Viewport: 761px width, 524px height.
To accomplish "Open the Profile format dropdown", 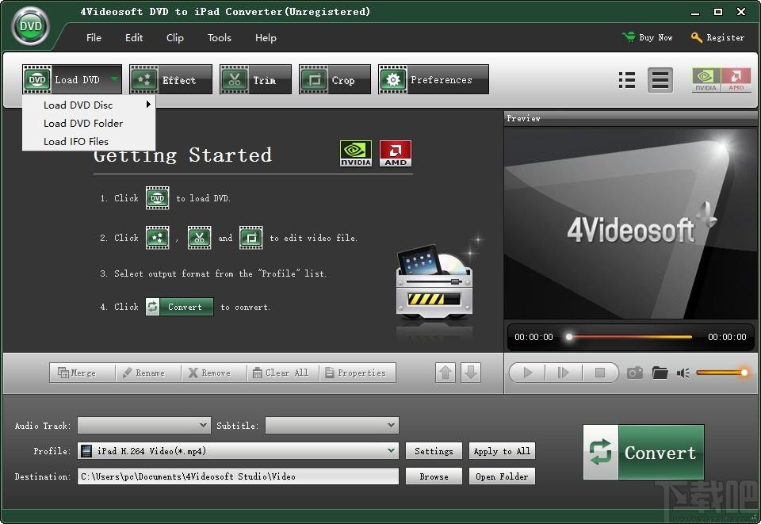I will pyautogui.click(x=238, y=451).
